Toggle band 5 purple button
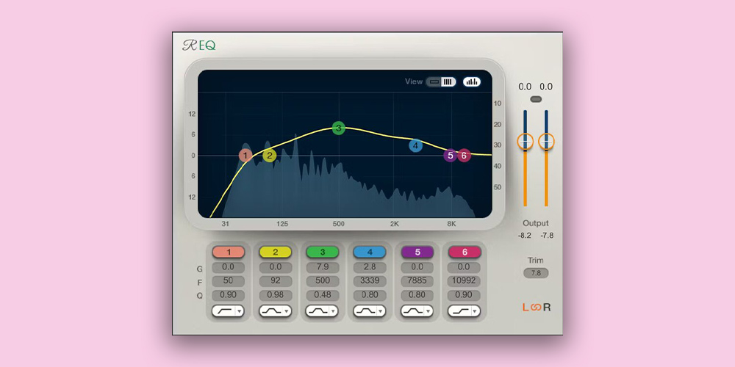Screen dimensions: 735x367 click(x=417, y=252)
